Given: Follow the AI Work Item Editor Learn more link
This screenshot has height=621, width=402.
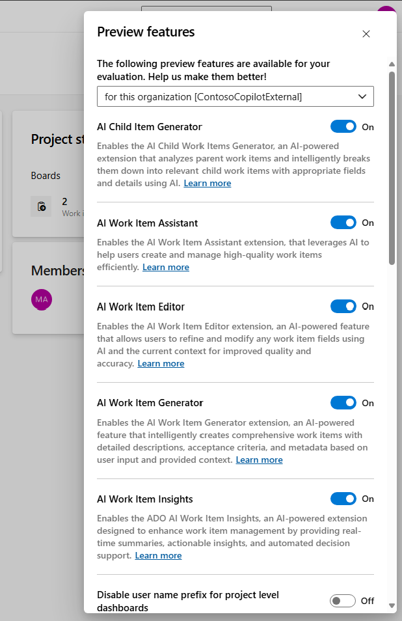Looking at the screenshot, I should (x=161, y=363).
